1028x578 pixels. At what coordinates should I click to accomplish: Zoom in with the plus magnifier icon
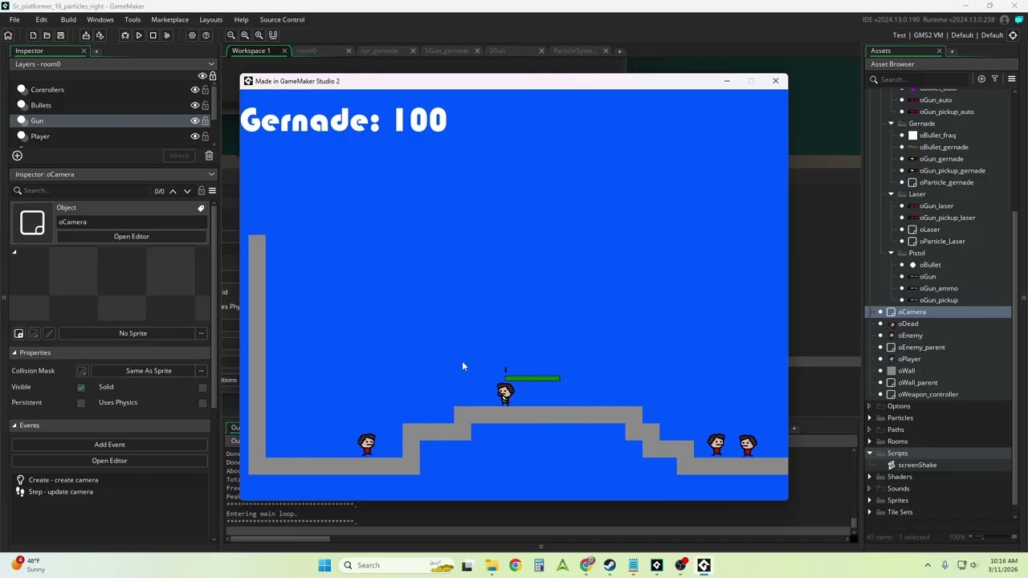coord(259,35)
